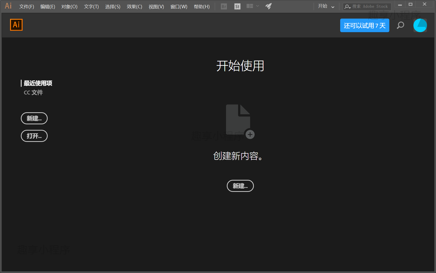
Task: Click the Ai logo in title bar
Action: coord(8,6)
